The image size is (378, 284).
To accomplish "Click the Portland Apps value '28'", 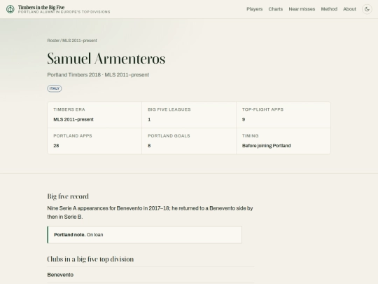I will (56, 146).
